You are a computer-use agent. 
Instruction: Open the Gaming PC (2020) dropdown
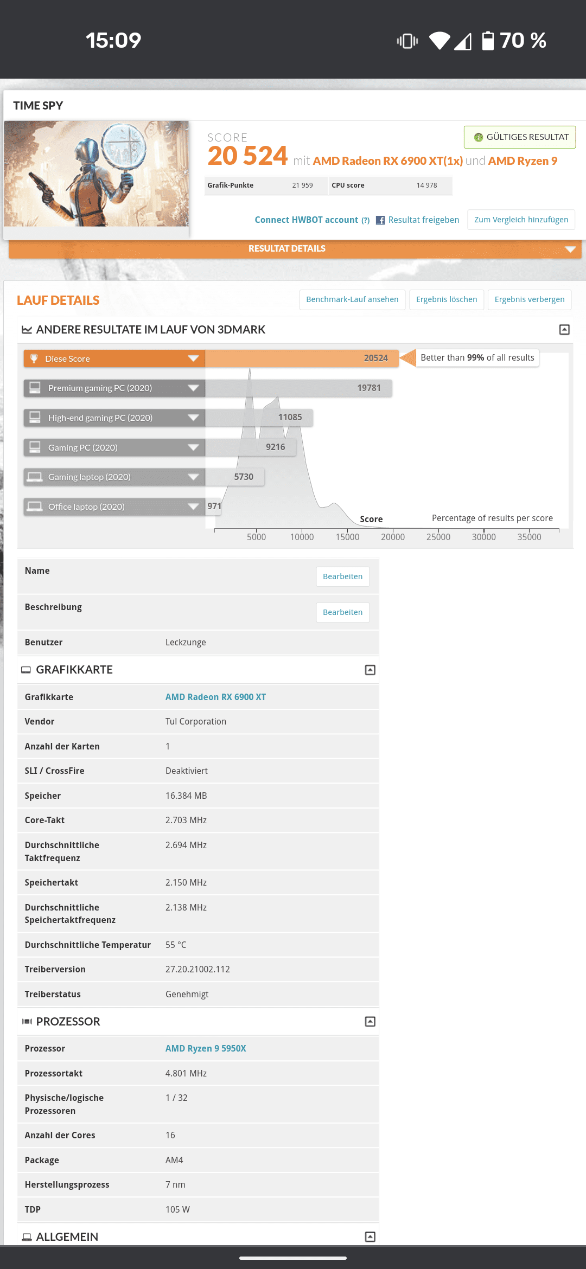point(193,447)
